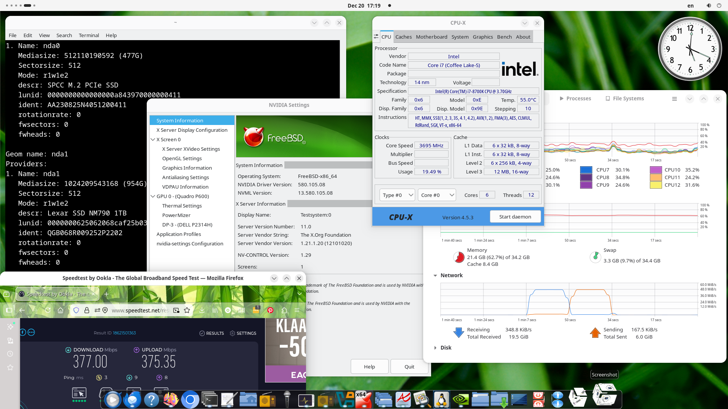The width and height of the screenshot is (728, 409).
Task: Open the Thunderbird mail icon in the dock
Action: coord(132,400)
